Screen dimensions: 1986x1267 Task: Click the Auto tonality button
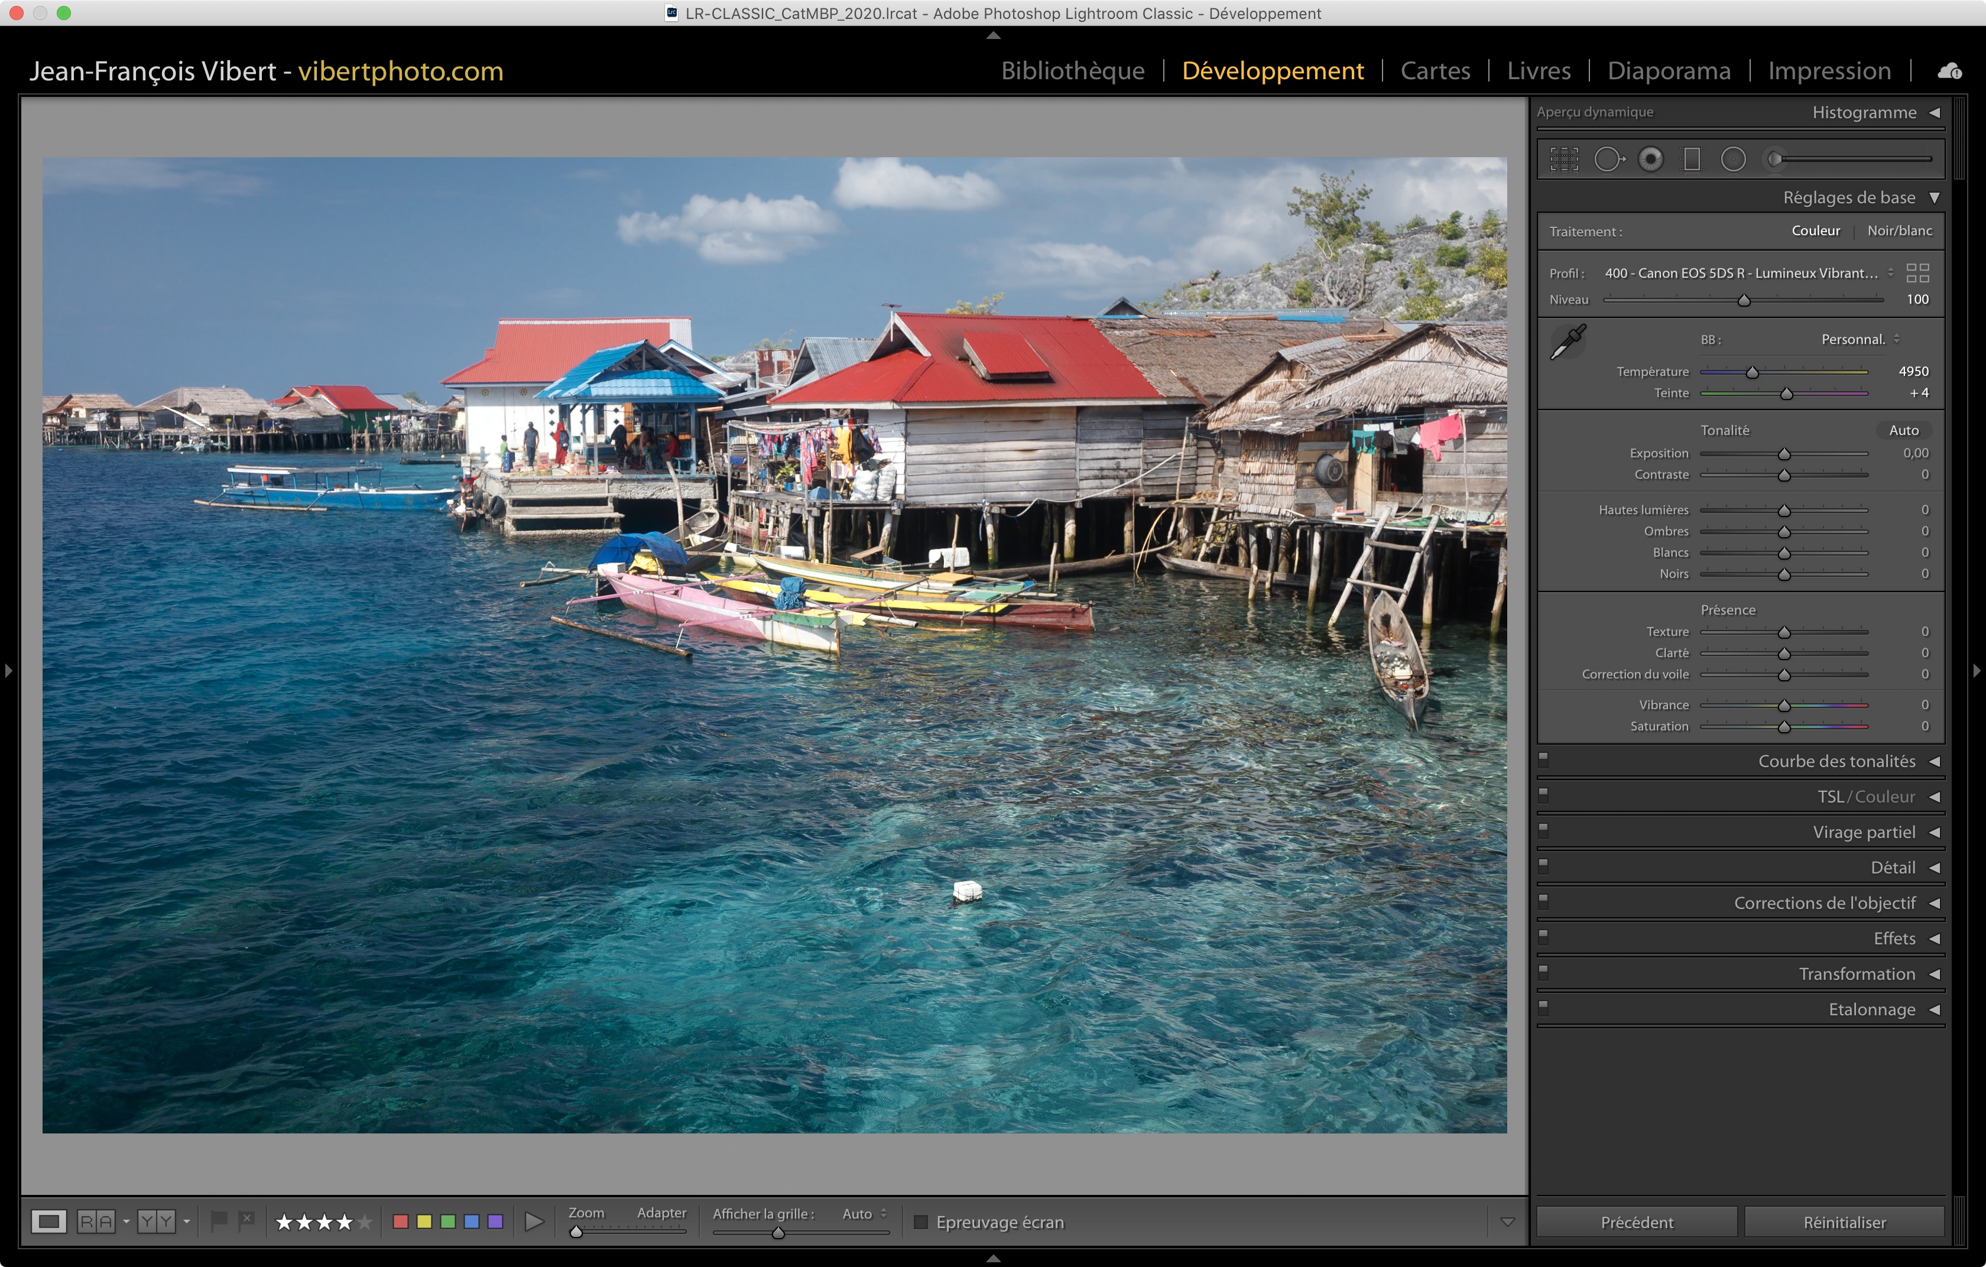click(1903, 430)
